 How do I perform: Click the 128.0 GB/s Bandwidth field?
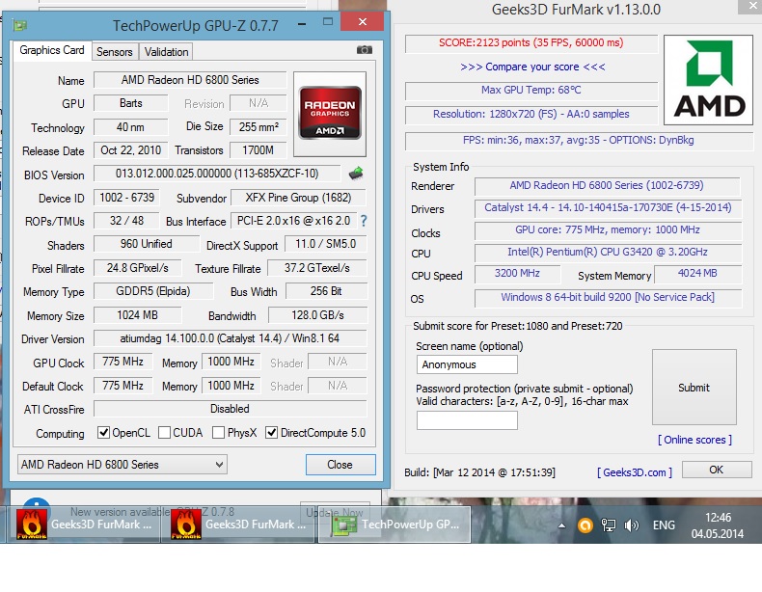coord(318,315)
